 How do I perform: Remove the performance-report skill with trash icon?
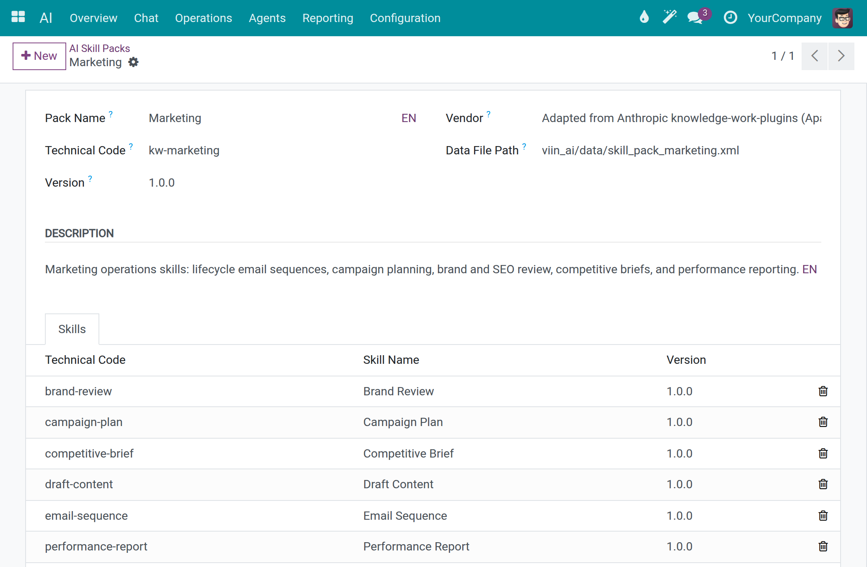pos(823,546)
